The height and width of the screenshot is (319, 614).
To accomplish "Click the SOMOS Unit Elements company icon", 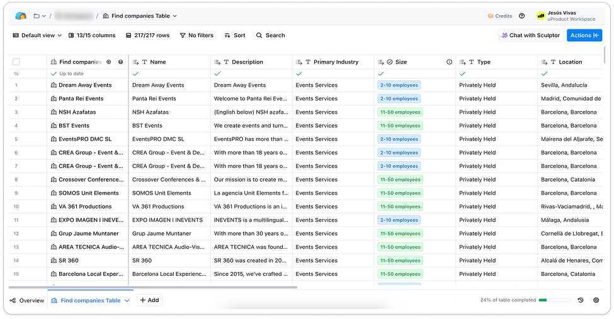I will coord(54,193).
